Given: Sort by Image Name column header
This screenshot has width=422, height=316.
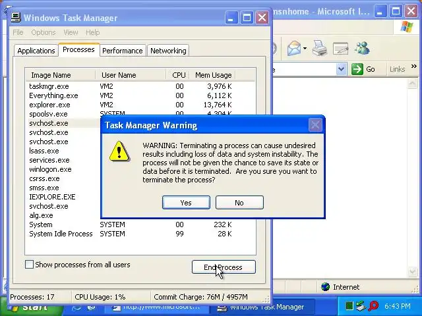Looking at the screenshot, I should 61,75.
